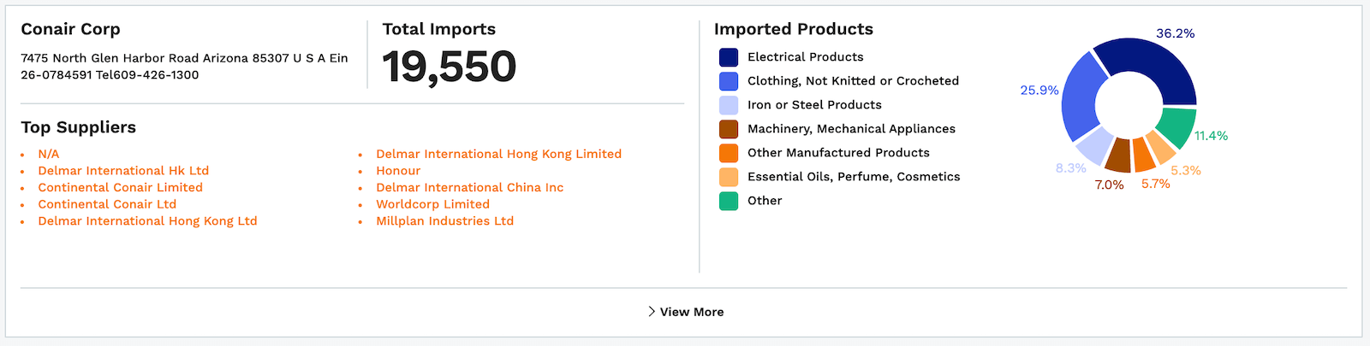This screenshot has height=346, width=1370.
Task: Select Worldcorp Limited supplier
Action: click(x=432, y=204)
